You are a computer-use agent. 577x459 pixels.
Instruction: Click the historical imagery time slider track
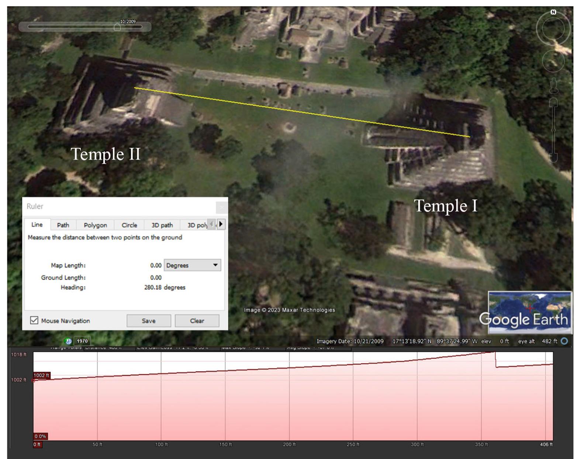(85, 27)
